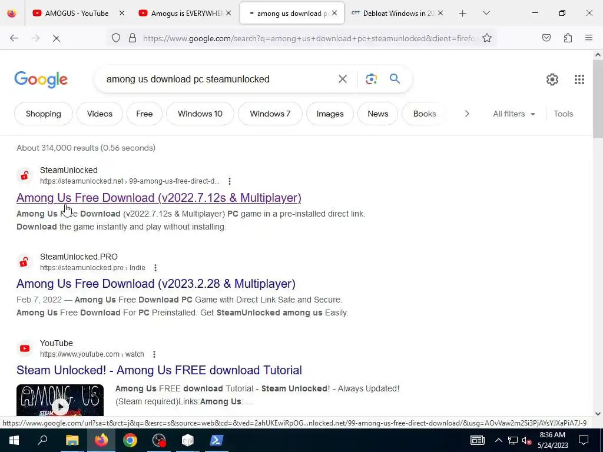The image size is (603, 452).
Task: Open options for YouTube result
Action: point(154,354)
